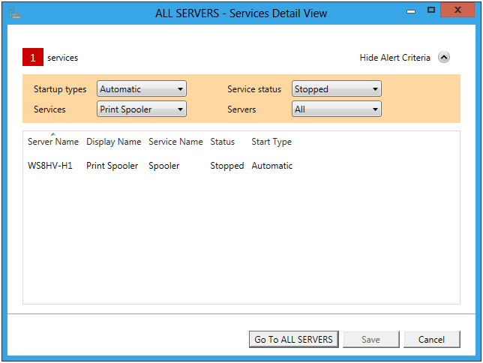Click the Go To ALL SERVERS button
The width and height of the screenshot is (483, 363).
click(x=293, y=339)
